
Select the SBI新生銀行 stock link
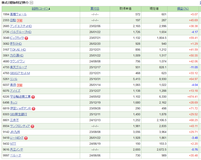click(x=18, y=114)
